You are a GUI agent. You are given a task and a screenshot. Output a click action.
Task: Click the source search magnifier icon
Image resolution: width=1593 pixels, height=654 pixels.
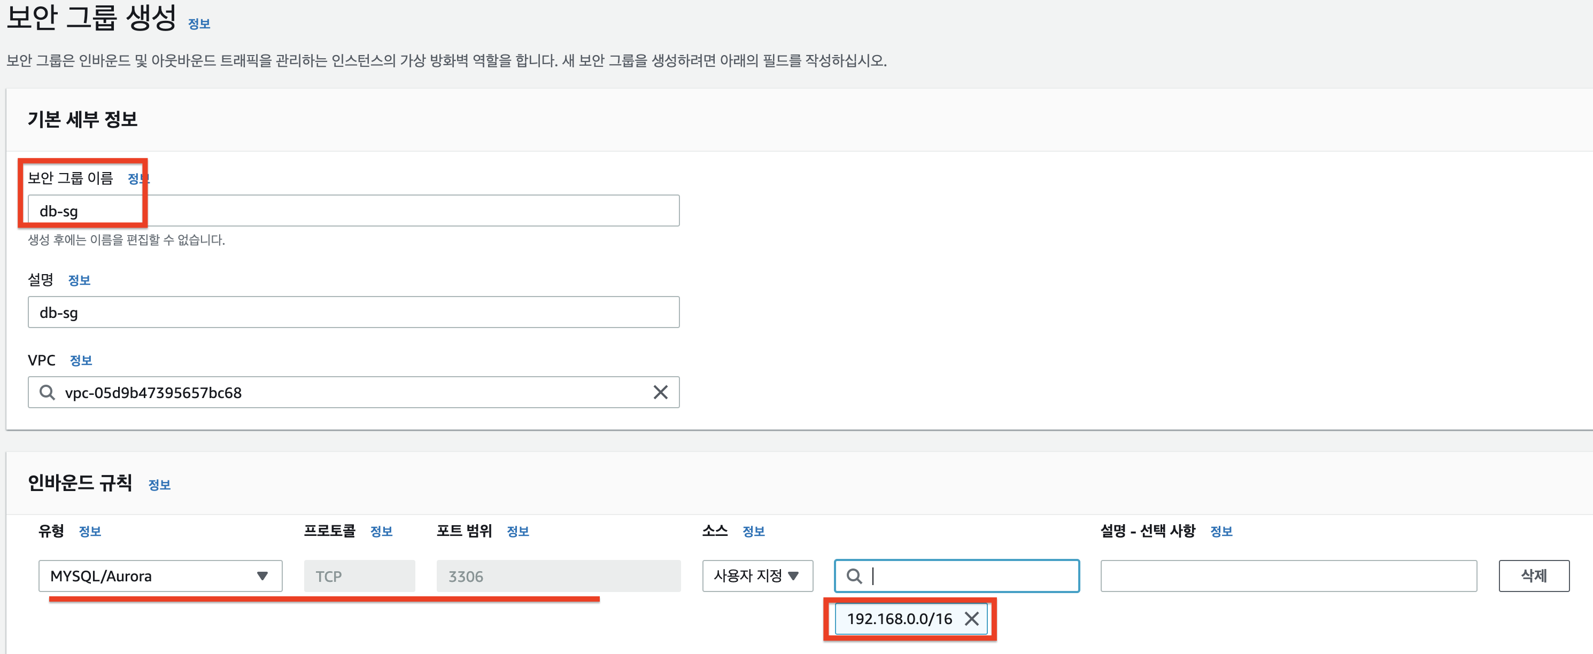tap(854, 575)
